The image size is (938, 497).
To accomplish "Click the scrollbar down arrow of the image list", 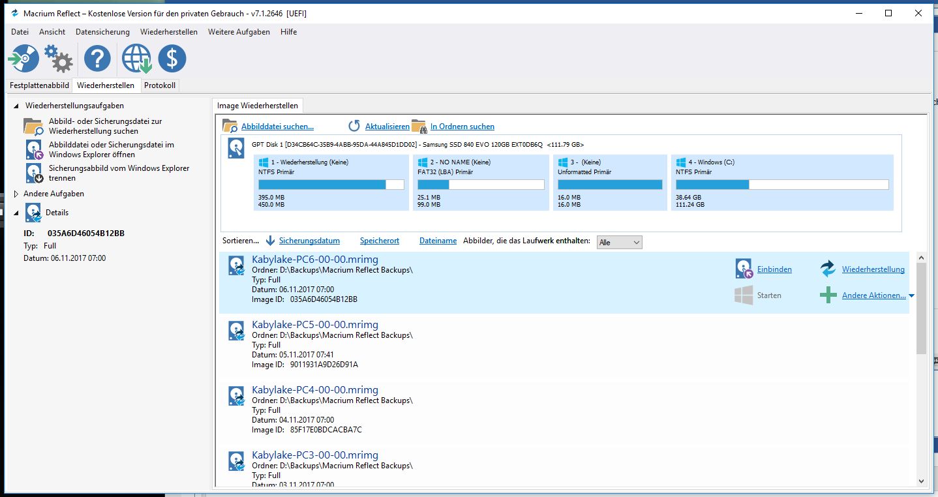I will pos(920,481).
